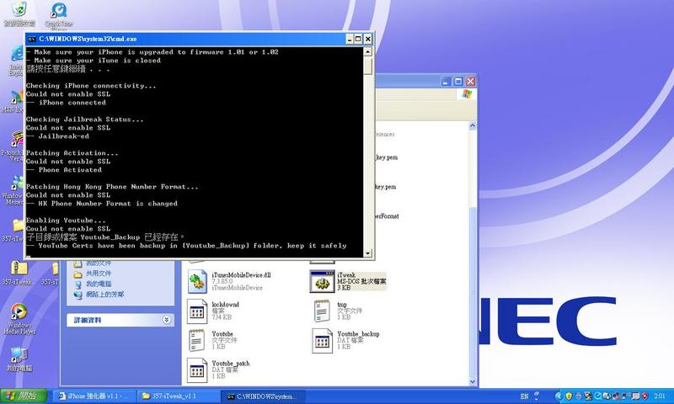Screen dimensions: 674x404
Task: Click the 網路上的芳鄰 network icon in sidebar
Action: click(78, 295)
